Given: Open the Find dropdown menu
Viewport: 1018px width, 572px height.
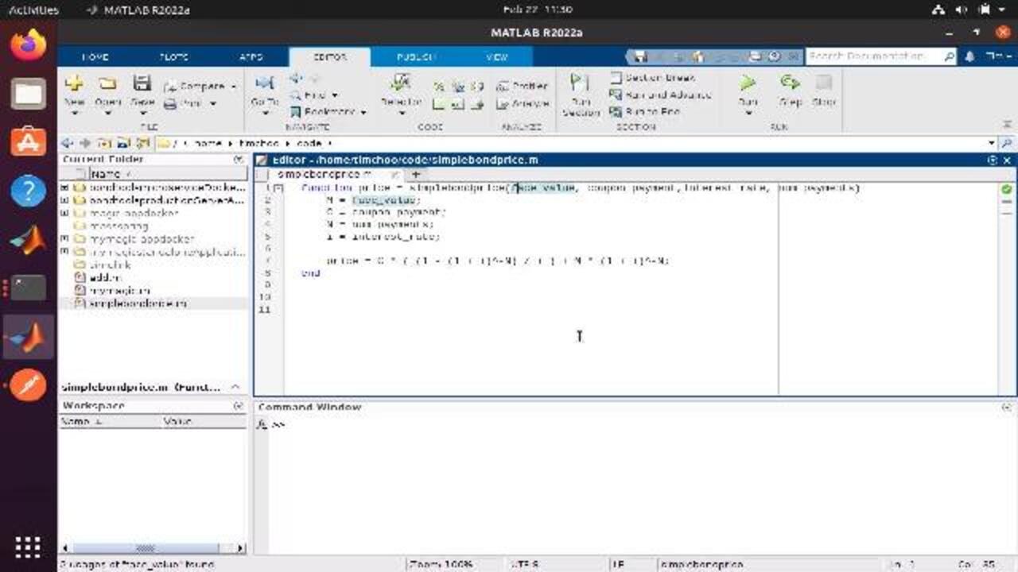Looking at the screenshot, I should coord(335,95).
